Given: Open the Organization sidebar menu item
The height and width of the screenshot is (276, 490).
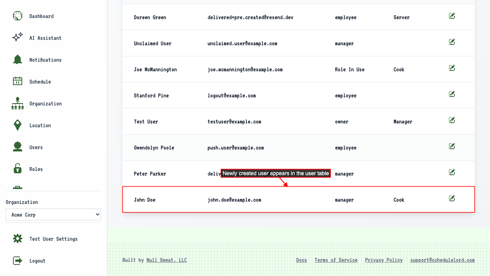Looking at the screenshot, I should pos(45,103).
